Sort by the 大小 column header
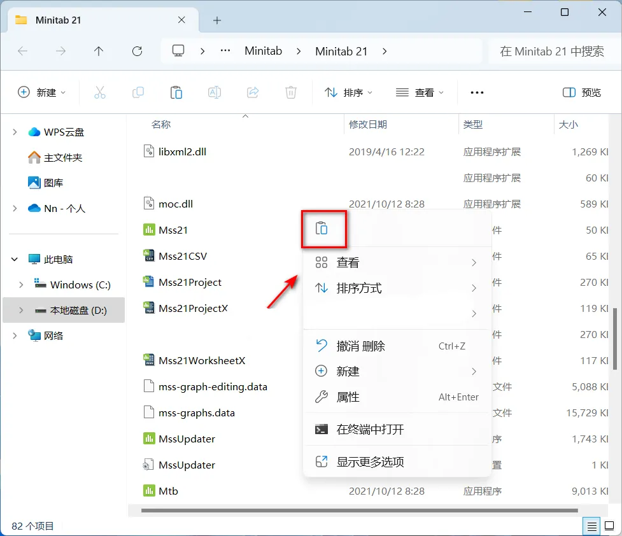Screen dimensions: 622x536 568,125
